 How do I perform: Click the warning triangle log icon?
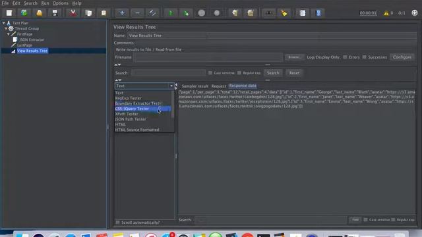pos(386,13)
